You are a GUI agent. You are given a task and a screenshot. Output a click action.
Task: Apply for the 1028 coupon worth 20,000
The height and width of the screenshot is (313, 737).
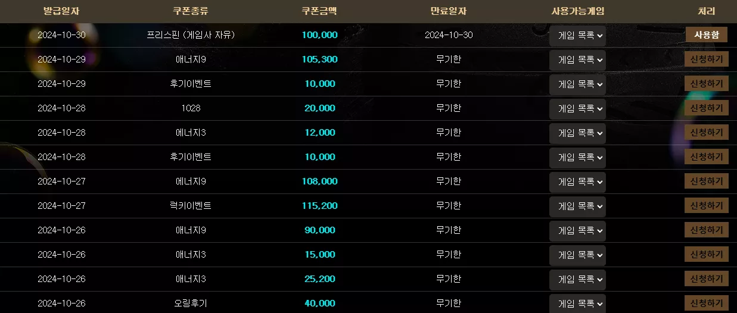[707, 108]
